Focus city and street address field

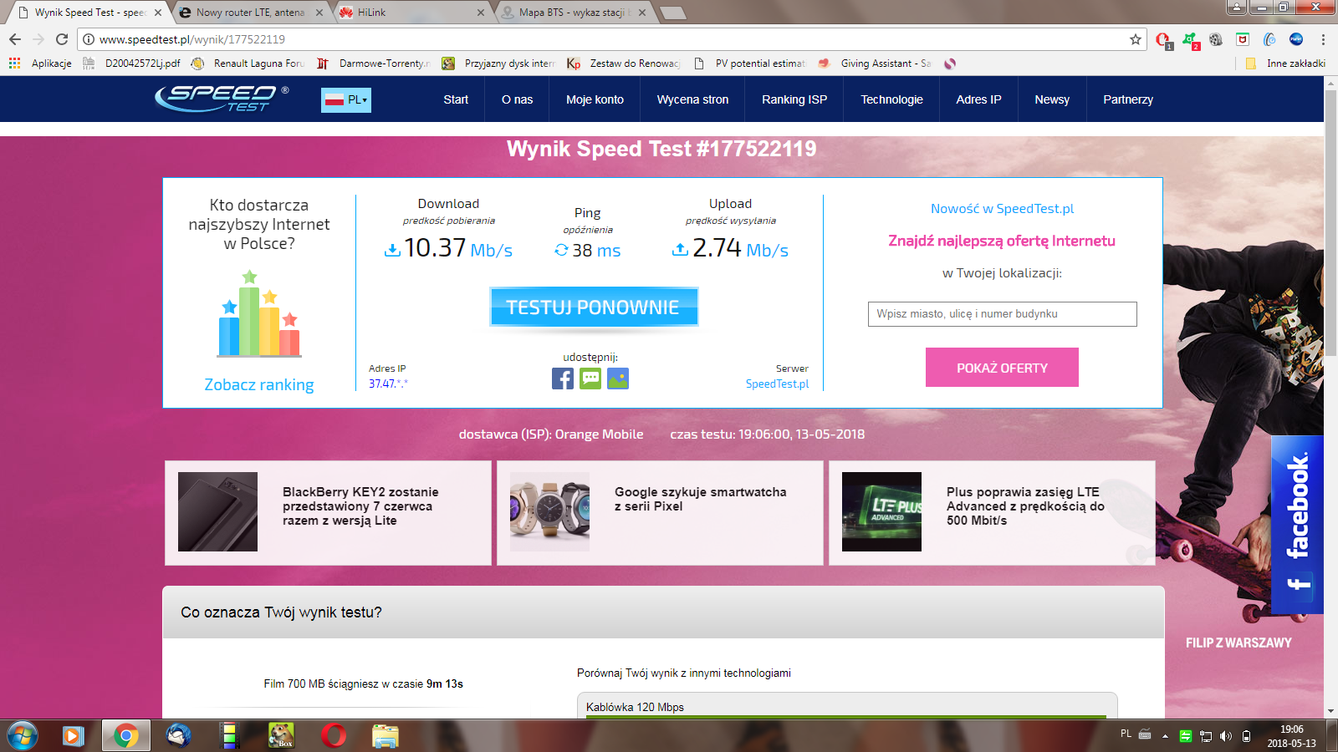(1002, 314)
